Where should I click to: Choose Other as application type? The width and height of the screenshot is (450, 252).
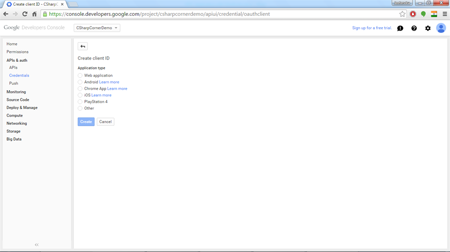click(x=80, y=109)
